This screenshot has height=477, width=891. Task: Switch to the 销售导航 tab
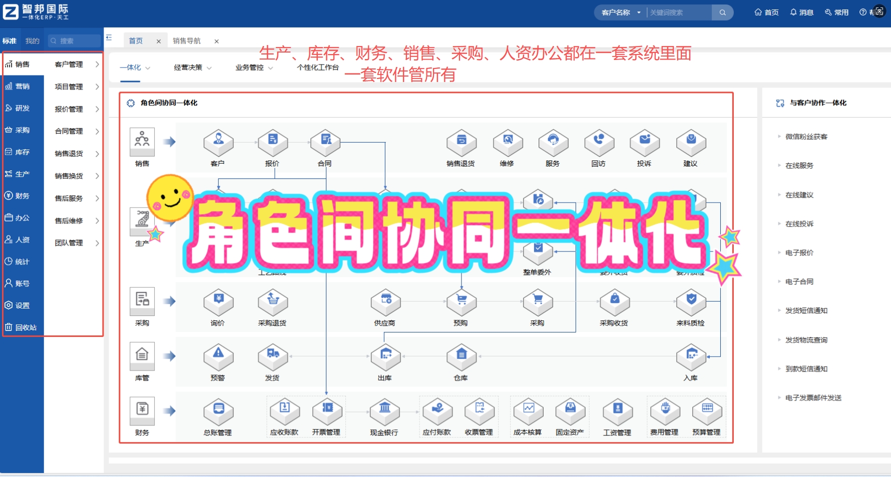click(187, 41)
